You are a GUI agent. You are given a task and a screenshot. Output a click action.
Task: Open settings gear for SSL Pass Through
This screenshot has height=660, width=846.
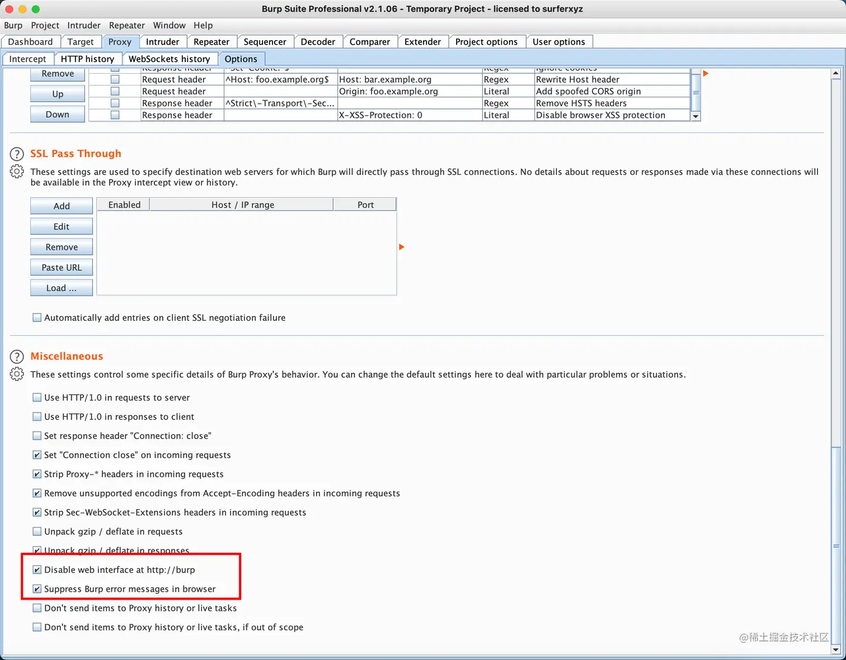[17, 172]
